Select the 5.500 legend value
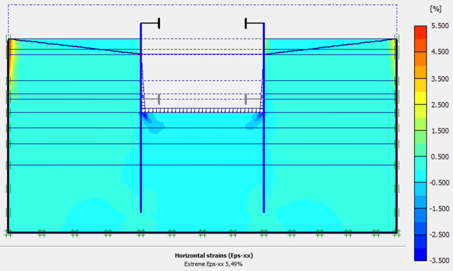 click(x=440, y=26)
